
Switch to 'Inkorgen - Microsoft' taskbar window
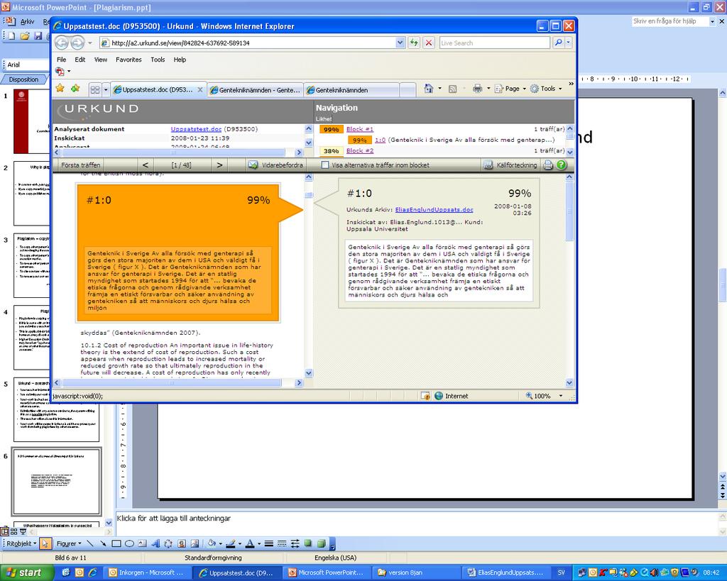[x=146, y=572]
